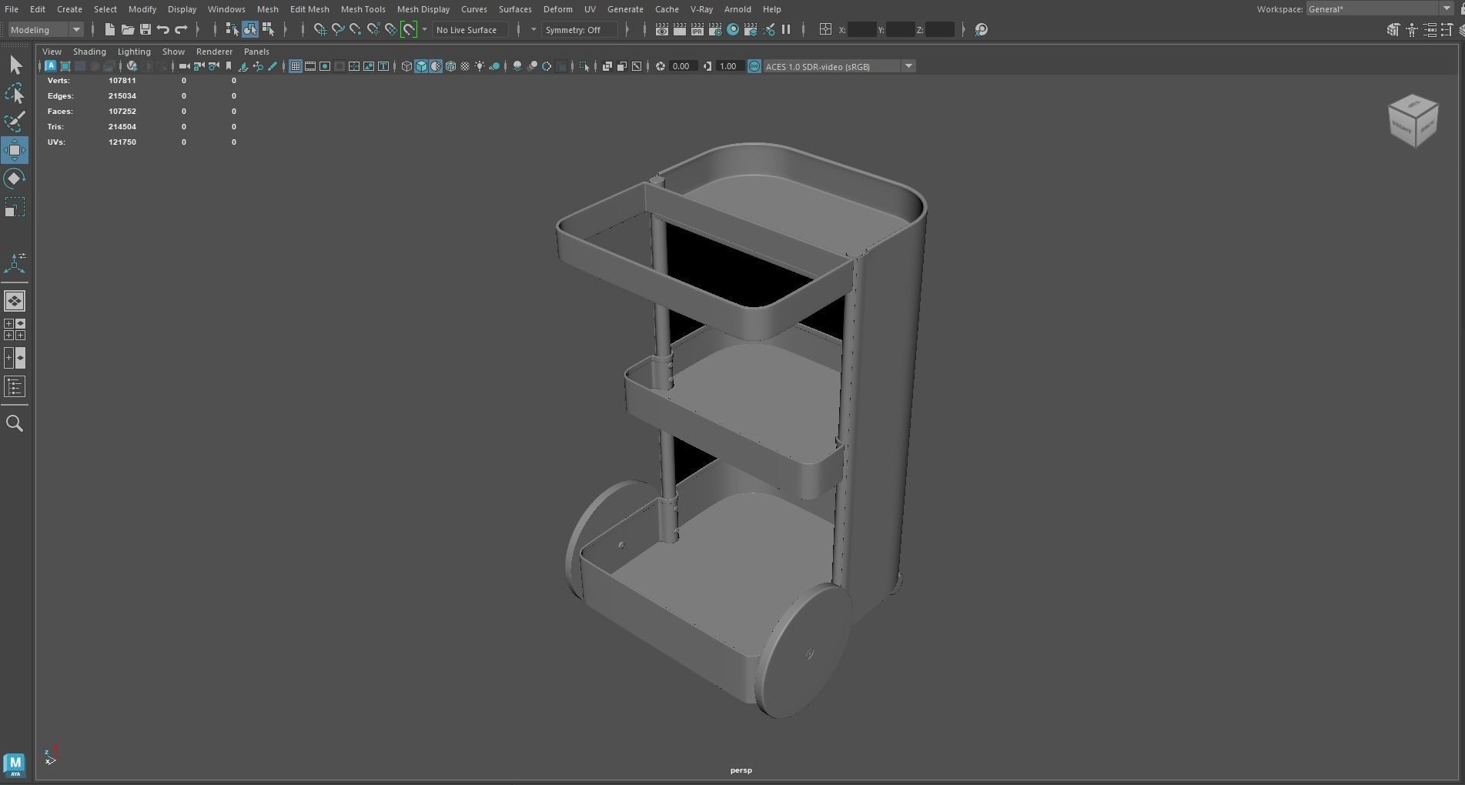
Task: Toggle snap to points
Action: point(355,29)
